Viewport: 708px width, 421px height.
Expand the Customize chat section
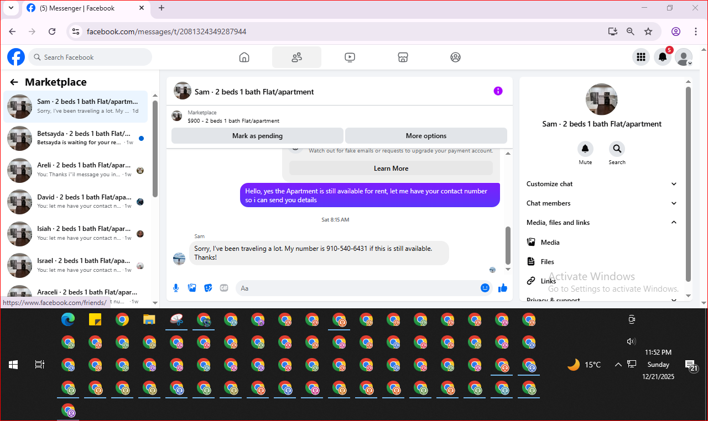pyautogui.click(x=602, y=184)
